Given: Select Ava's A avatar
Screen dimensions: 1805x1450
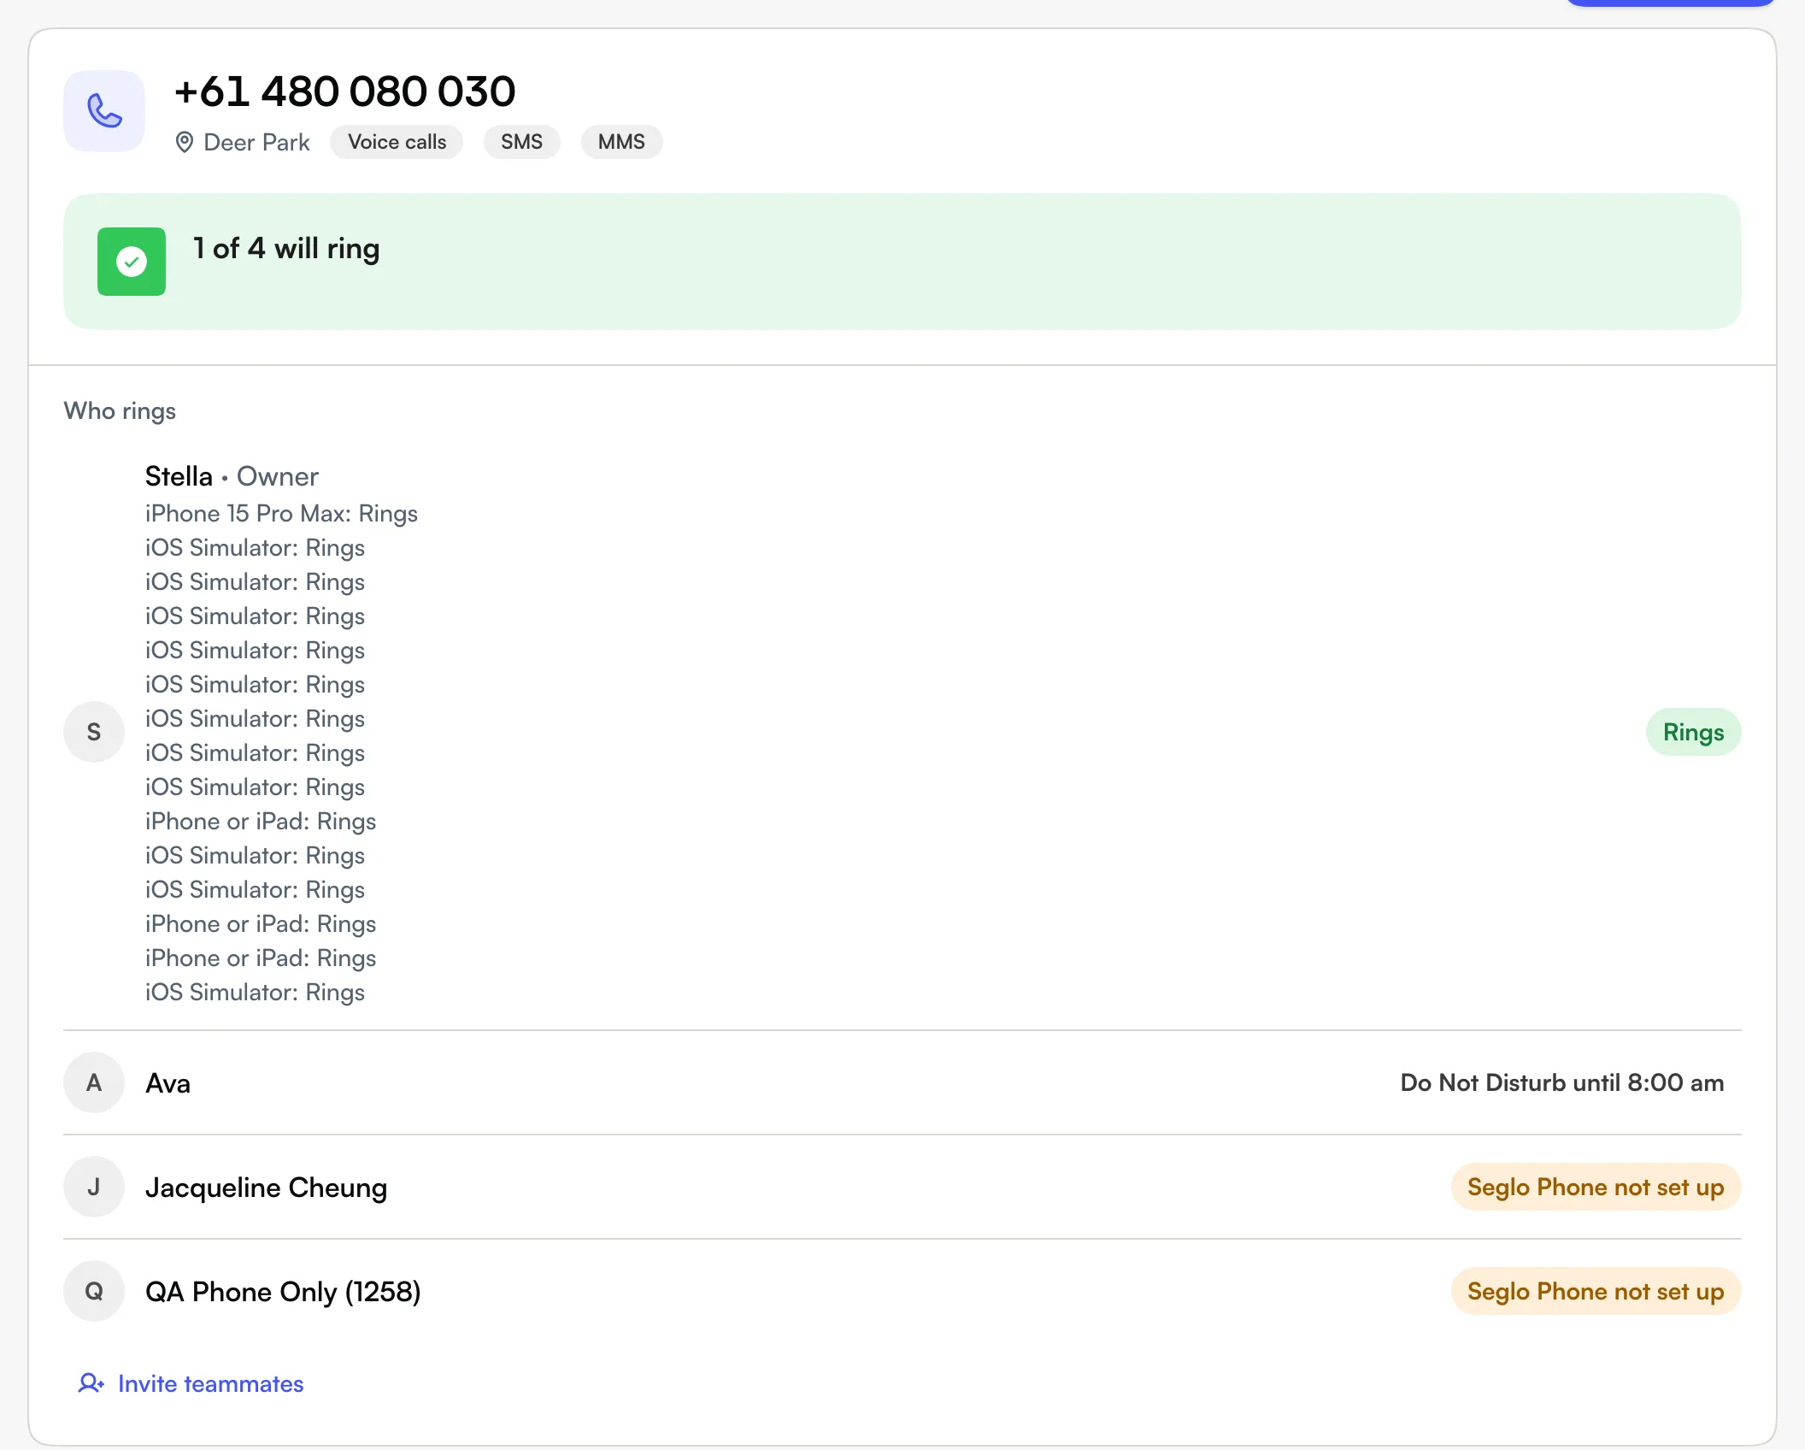Looking at the screenshot, I should click(94, 1082).
